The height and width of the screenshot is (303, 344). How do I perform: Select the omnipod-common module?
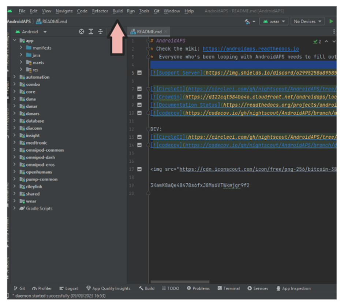[x=45, y=150]
